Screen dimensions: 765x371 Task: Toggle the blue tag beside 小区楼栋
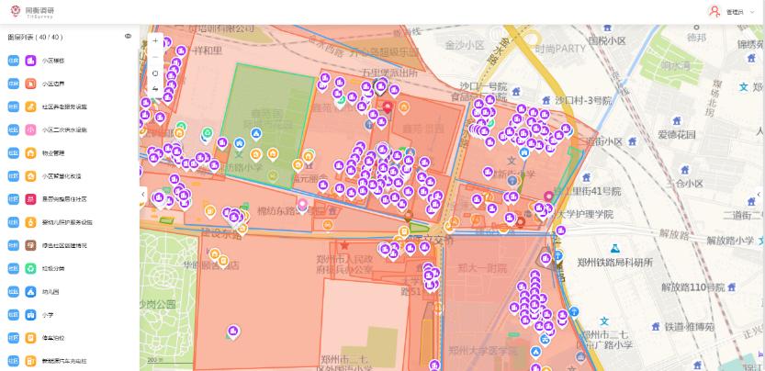coord(13,61)
